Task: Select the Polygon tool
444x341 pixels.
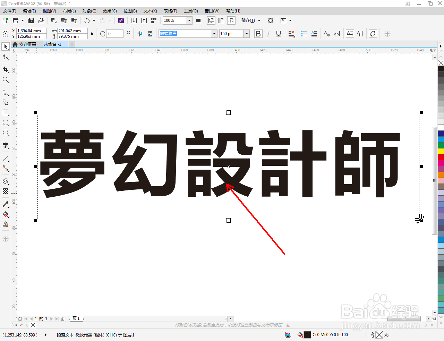Action: tap(6, 133)
